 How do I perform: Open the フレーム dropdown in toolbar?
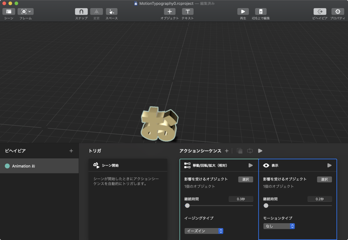[26, 12]
